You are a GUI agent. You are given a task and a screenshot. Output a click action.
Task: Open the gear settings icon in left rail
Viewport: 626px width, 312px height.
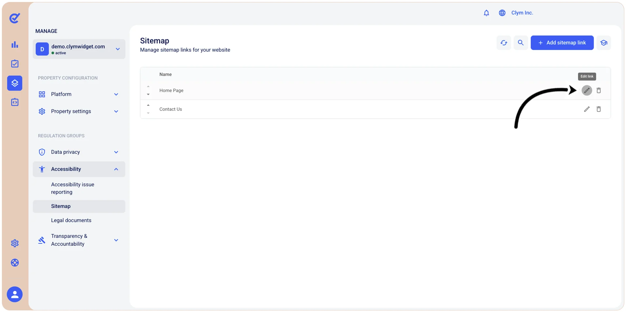[15, 243]
